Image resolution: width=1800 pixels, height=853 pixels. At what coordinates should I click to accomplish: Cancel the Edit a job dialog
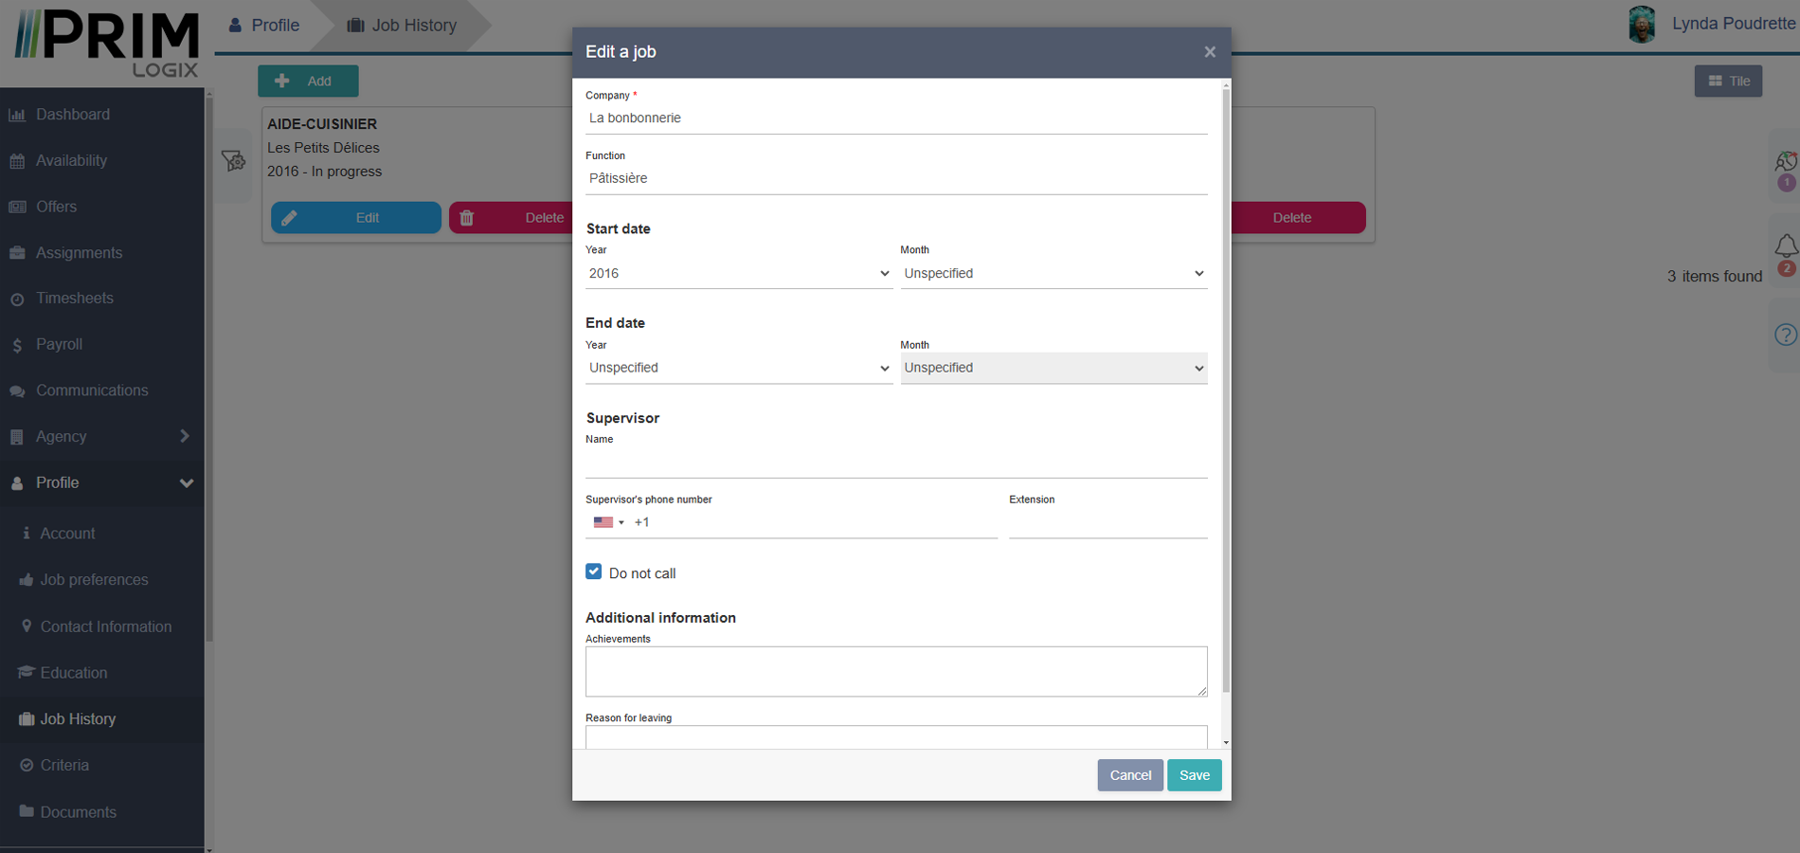point(1129,775)
